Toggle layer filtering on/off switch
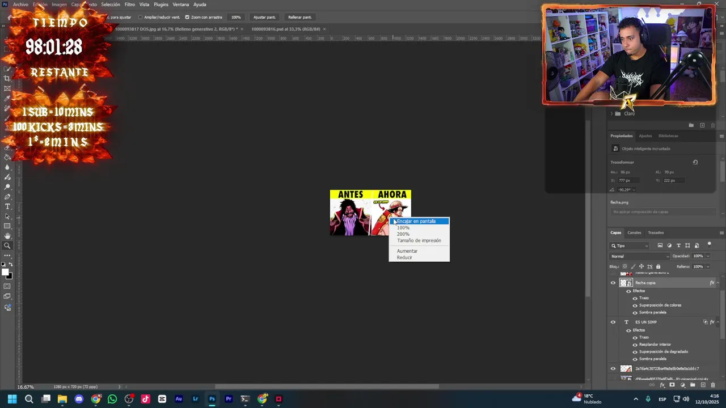The image size is (726, 408). [709, 244]
